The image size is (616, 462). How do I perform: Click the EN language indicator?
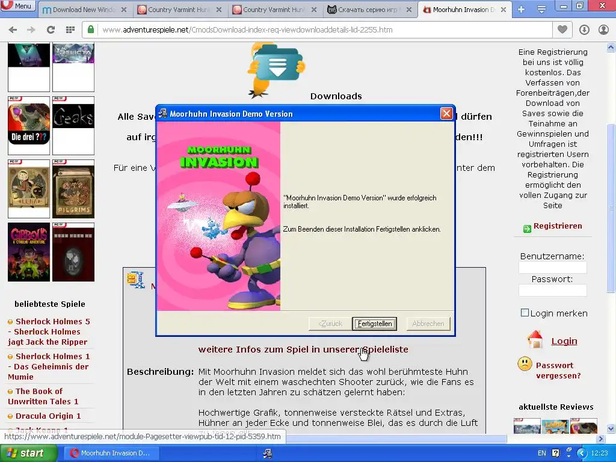coord(542,453)
